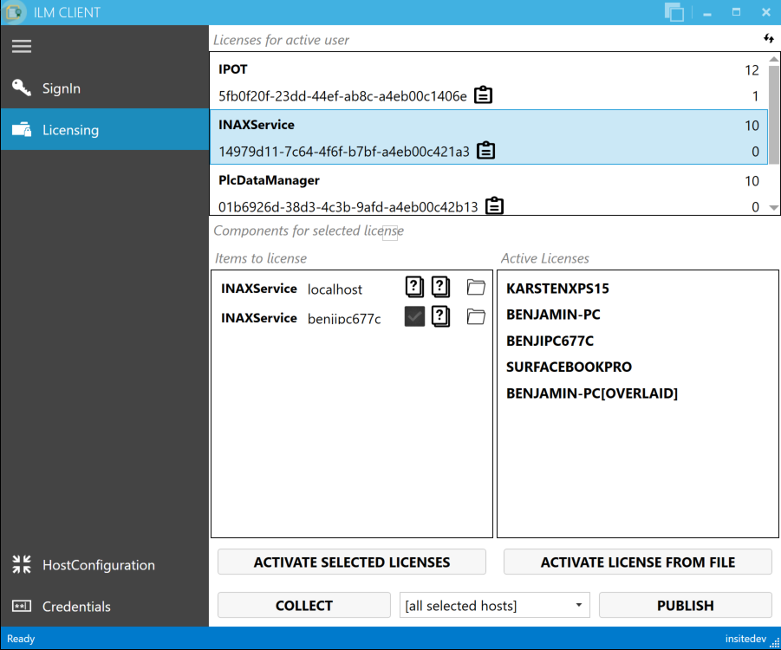This screenshot has width=781, height=650.
Task: Click second question-mark icon in localhost row
Action: pyautogui.click(x=440, y=287)
